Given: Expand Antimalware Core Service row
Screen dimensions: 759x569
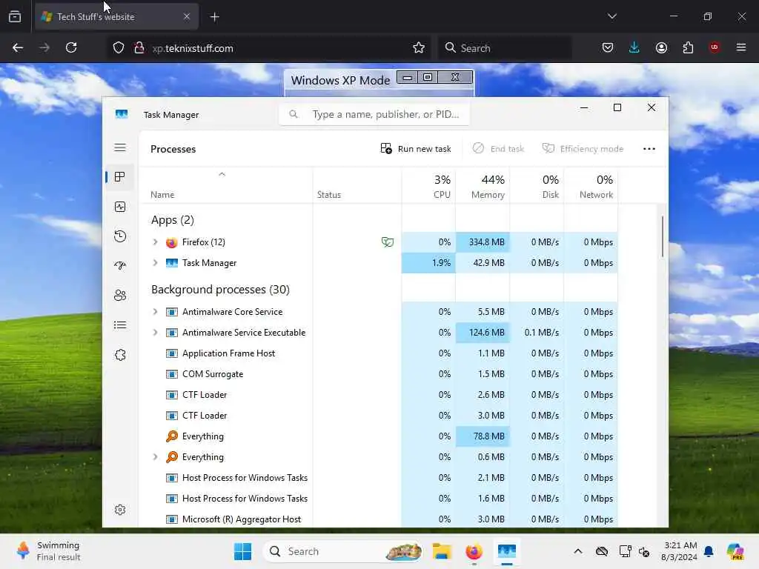Looking at the screenshot, I should (x=155, y=312).
